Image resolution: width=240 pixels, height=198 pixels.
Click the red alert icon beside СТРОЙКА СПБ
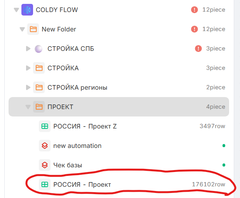tap(198, 49)
